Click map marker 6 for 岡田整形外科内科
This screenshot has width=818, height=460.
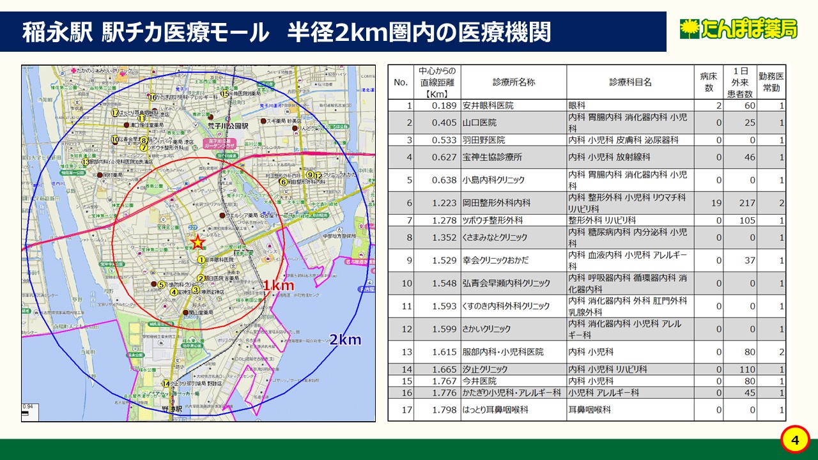click(282, 182)
